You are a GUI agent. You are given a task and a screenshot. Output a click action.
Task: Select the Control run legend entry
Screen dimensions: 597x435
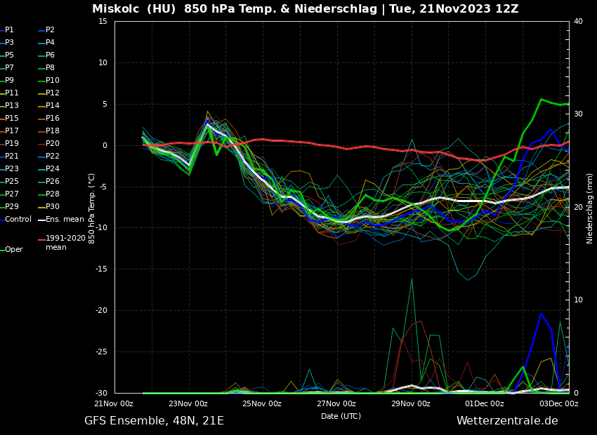coord(18,220)
